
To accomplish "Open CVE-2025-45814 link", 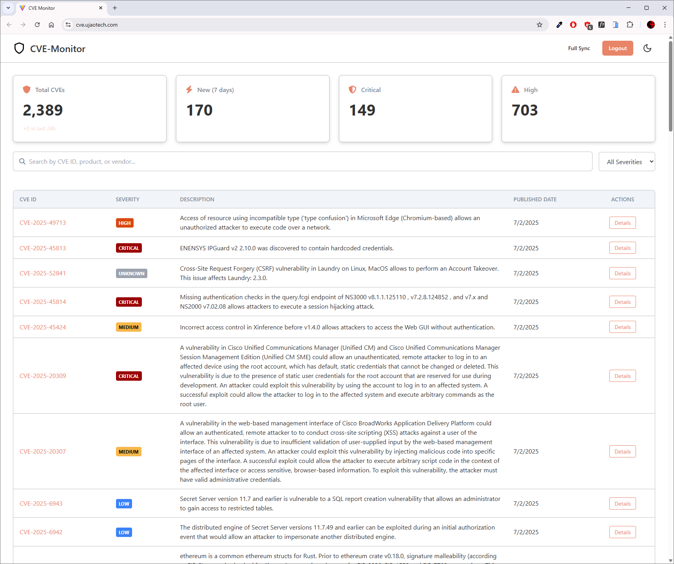I will click(x=43, y=302).
